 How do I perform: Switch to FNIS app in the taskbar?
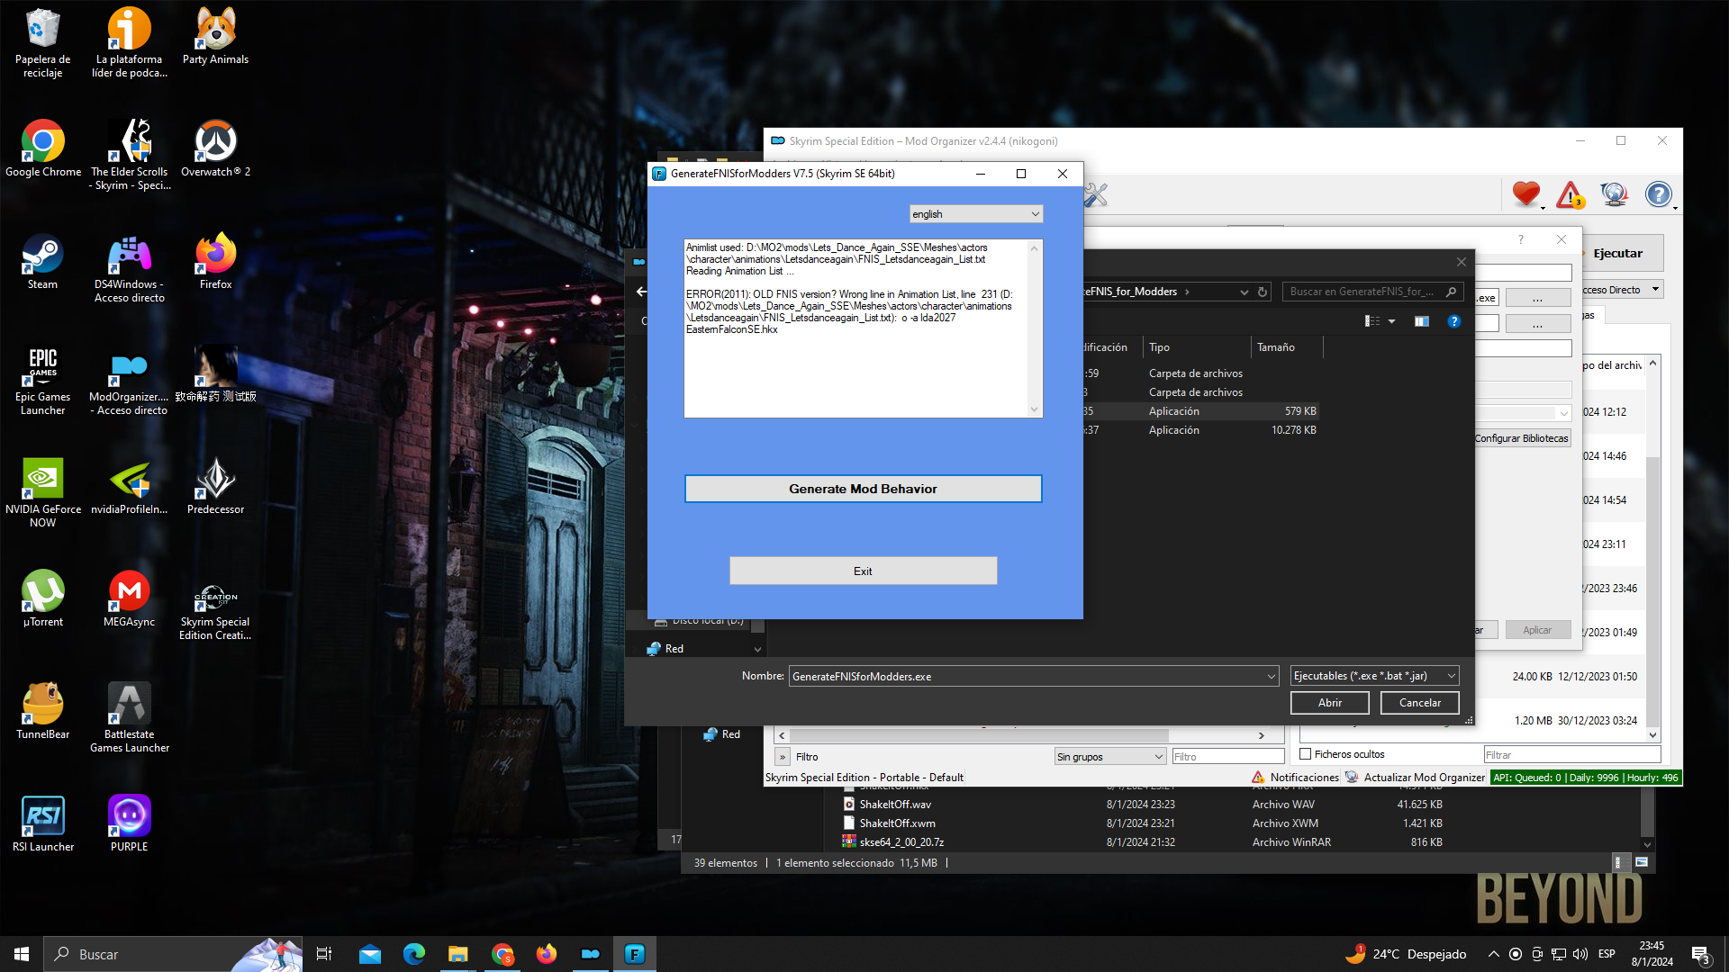click(635, 954)
